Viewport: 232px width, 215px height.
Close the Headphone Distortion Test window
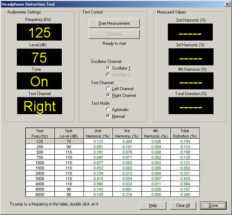(227, 4)
